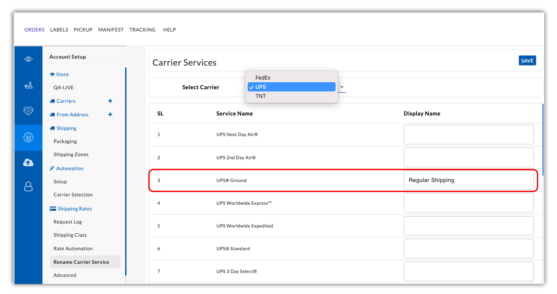Add a From Address with plus icon
The width and height of the screenshot is (557, 294).
tap(110, 115)
